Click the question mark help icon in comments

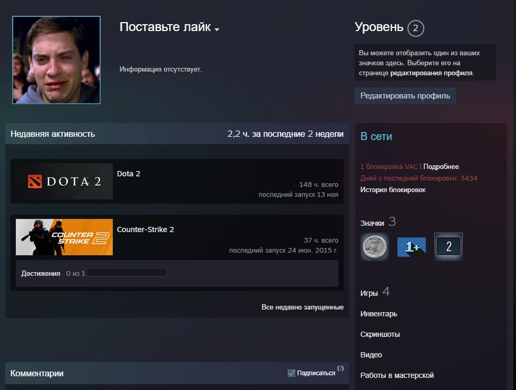point(340,368)
